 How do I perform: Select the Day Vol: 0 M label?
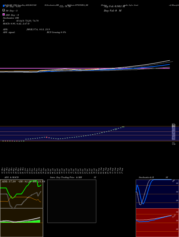coord(112,10)
